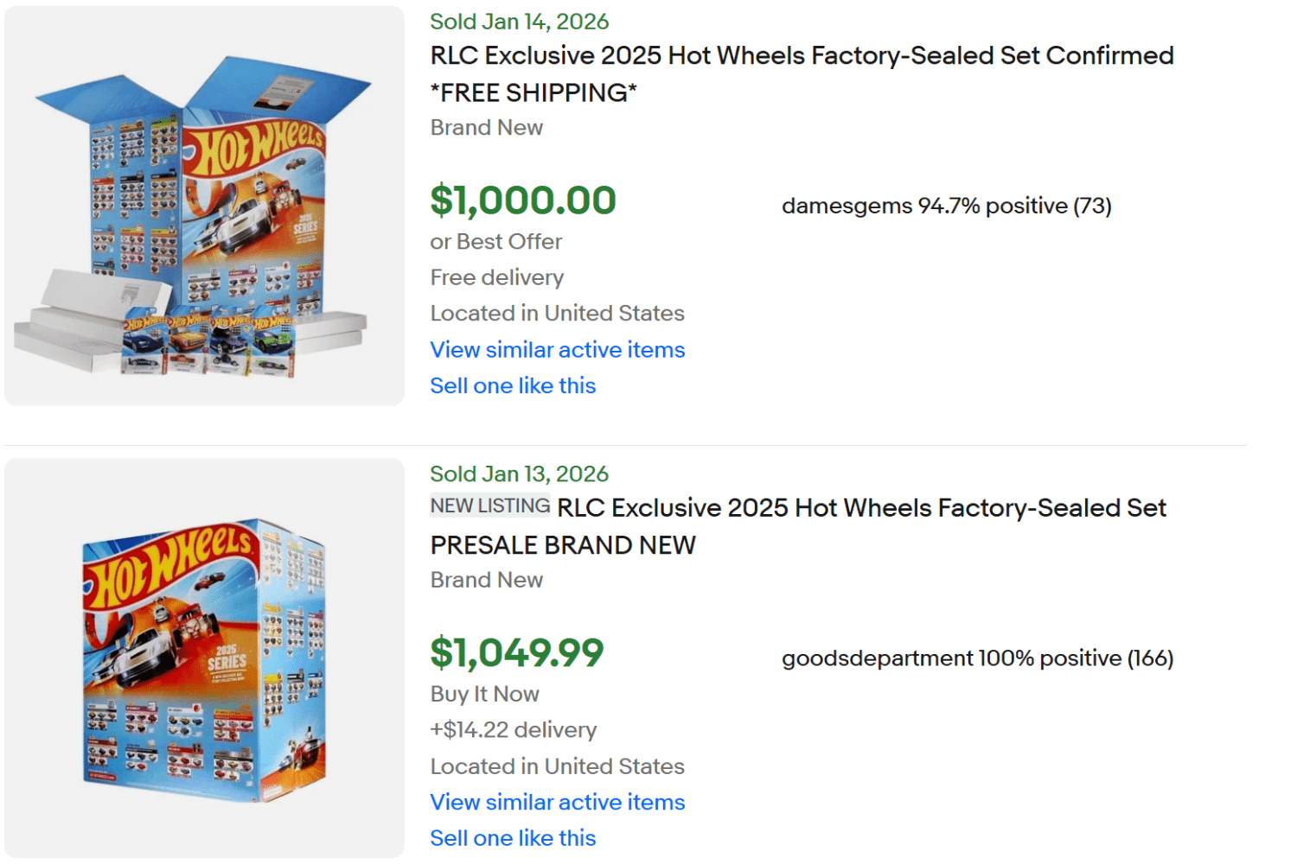View goodsdepartment feedback count (166)

pos(1151,658)
